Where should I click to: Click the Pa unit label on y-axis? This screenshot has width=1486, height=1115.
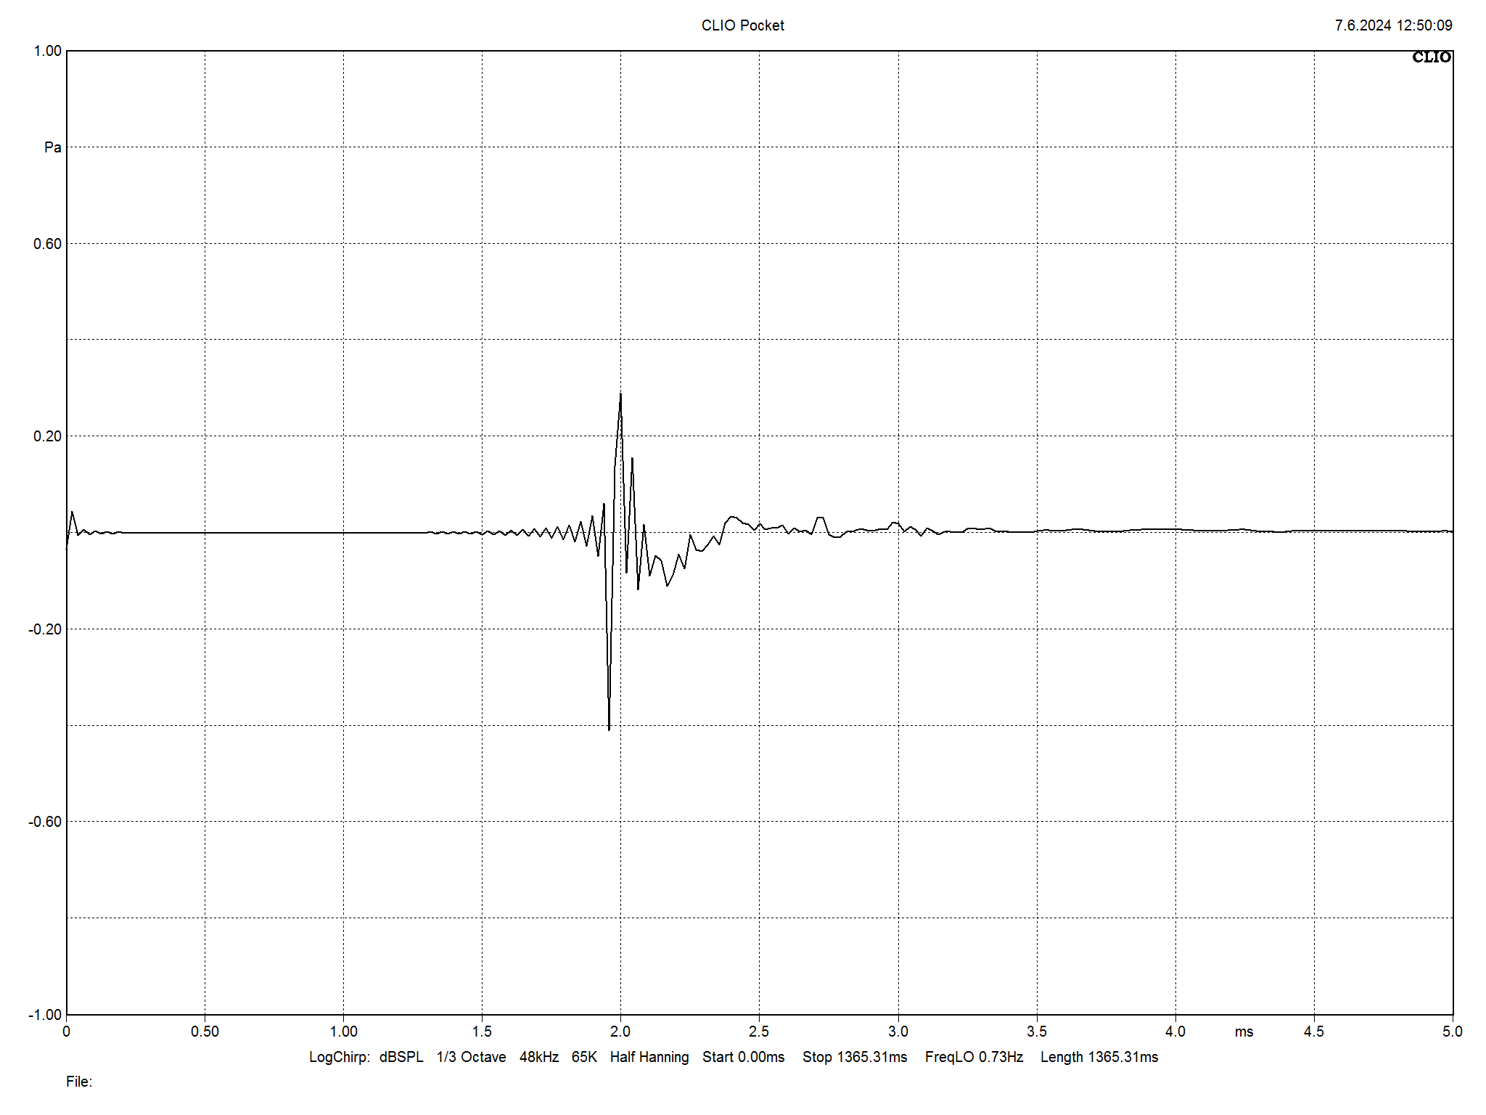coord(53,147)
